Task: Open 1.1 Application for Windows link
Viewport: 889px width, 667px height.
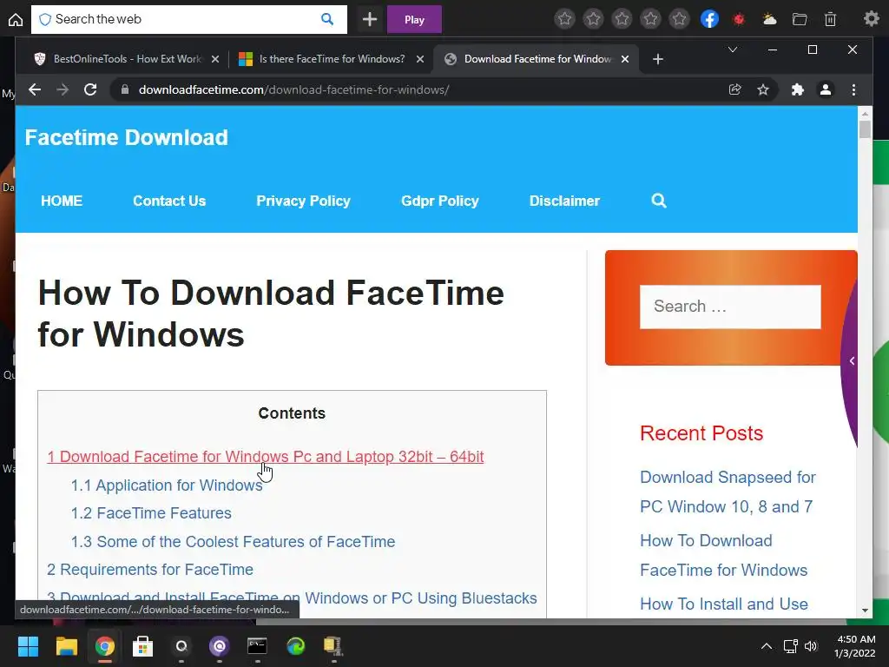Action: (167, 485)
